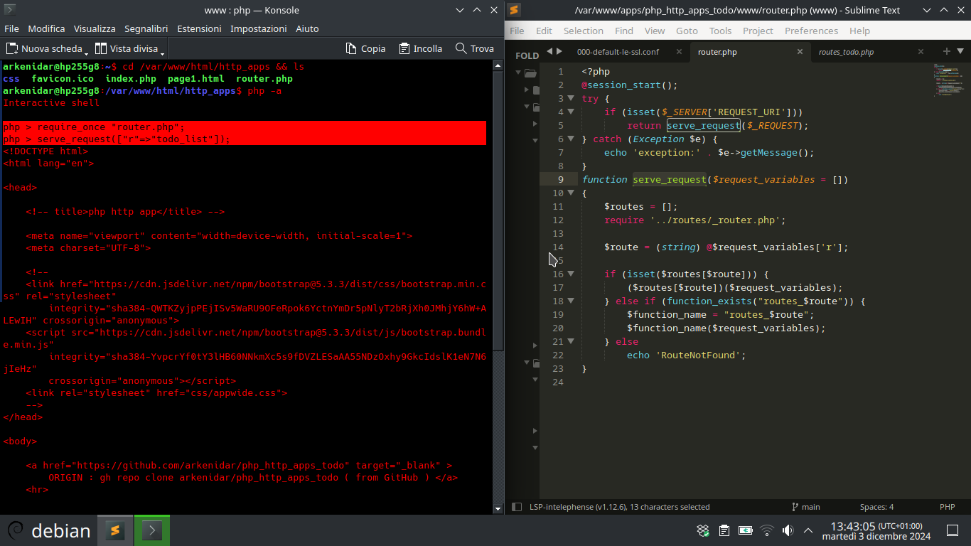Viewport: 971px width, 546px height.
Task: Open the clipboard tray icon
Action: pos(724,530)
